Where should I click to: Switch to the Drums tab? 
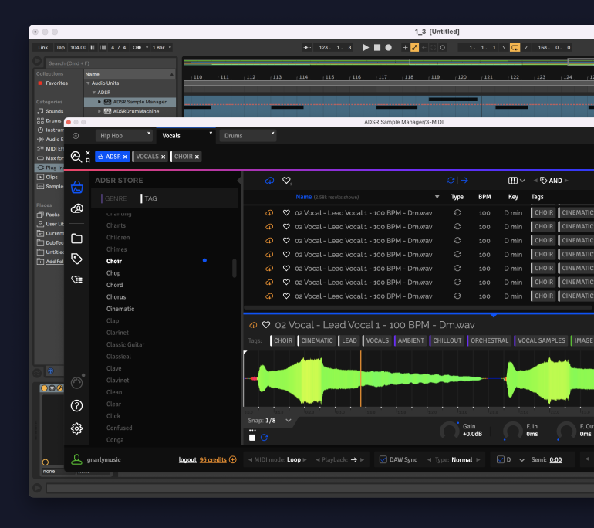point(233,136)
